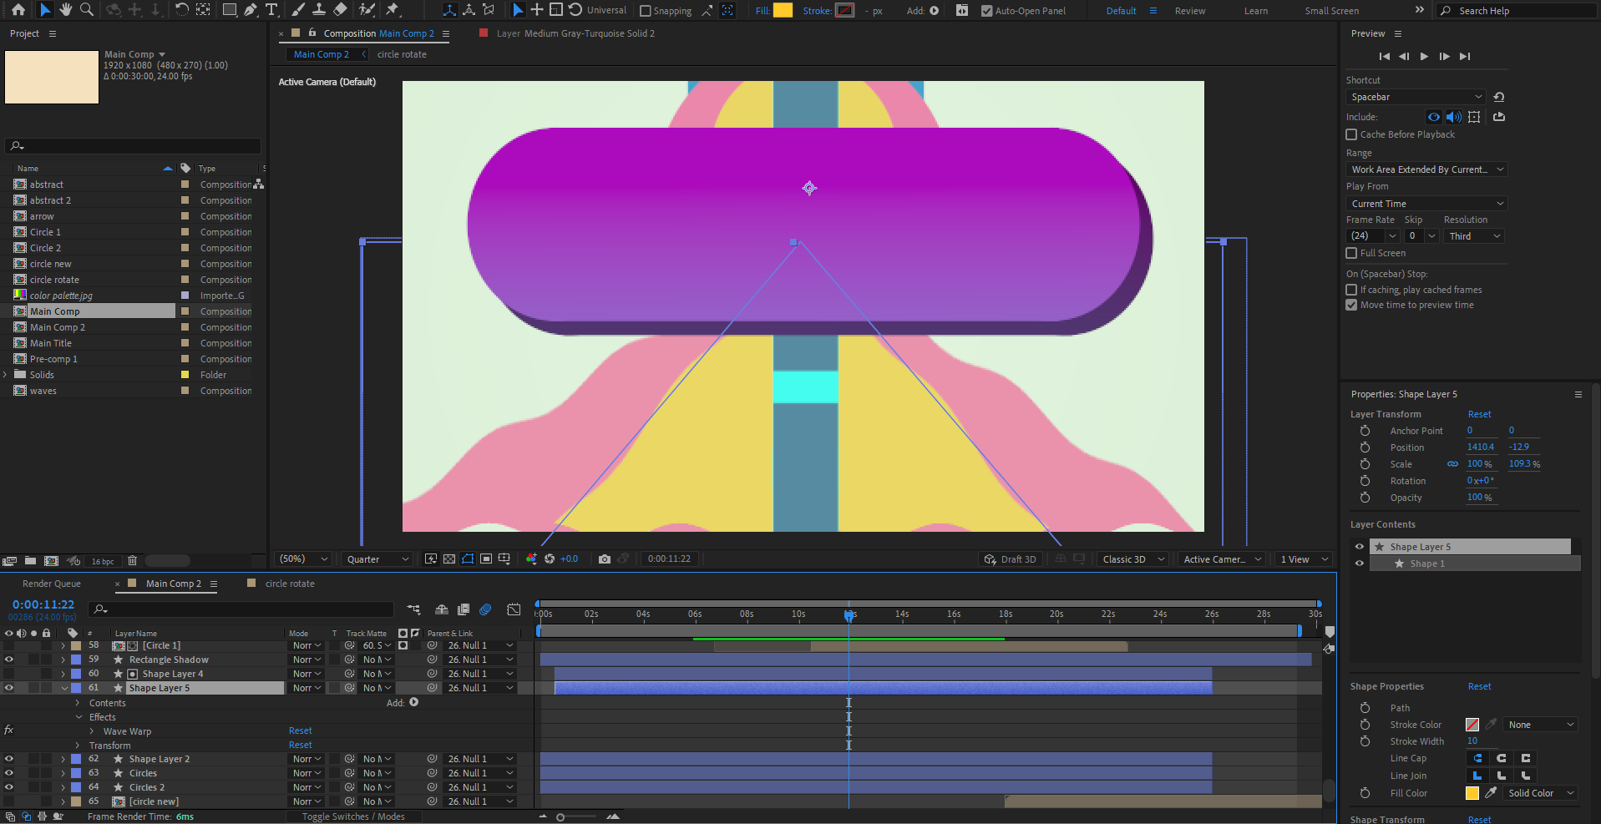The image size is (1601, 824).
Task: Toggle transparency grid in viewer
Action: (x=449, y=559)
